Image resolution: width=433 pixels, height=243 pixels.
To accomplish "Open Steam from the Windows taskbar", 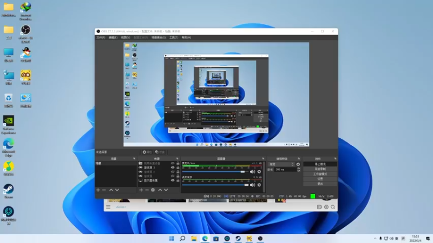I will point(238,238).
